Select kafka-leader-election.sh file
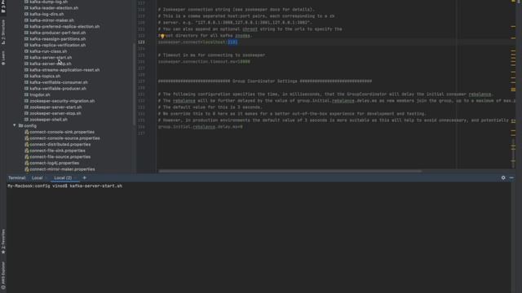The image size is (522, 293). coord(54,8)
